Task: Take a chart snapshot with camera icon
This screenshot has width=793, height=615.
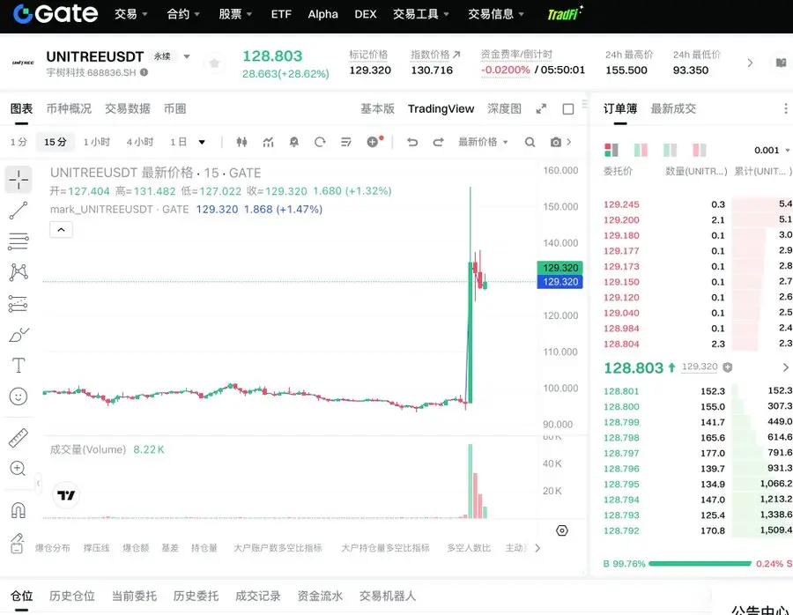Action: [x=556, y=142]
